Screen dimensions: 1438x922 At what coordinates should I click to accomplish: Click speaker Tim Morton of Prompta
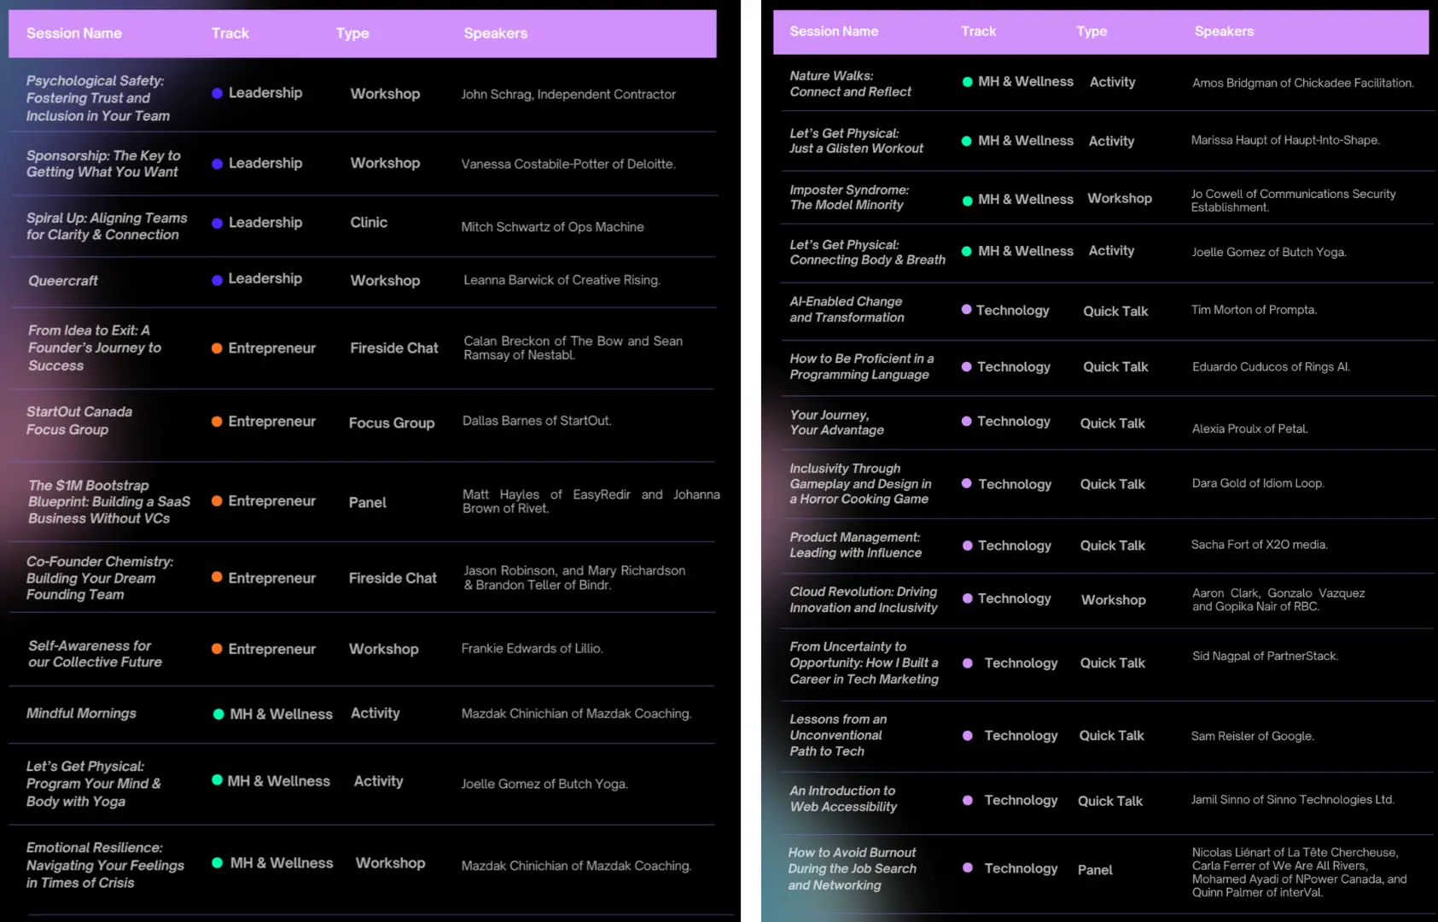tap(1253, 310)
